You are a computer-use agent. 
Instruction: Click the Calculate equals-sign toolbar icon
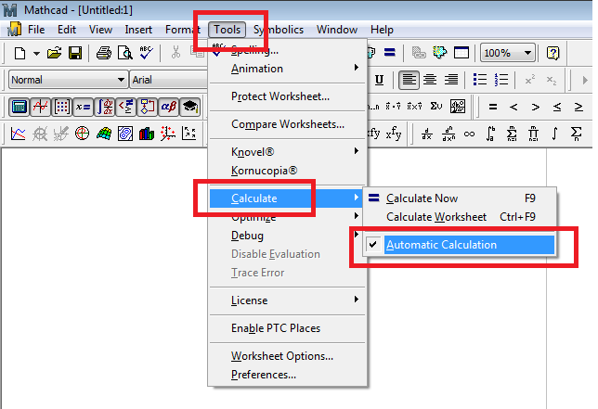390,53
